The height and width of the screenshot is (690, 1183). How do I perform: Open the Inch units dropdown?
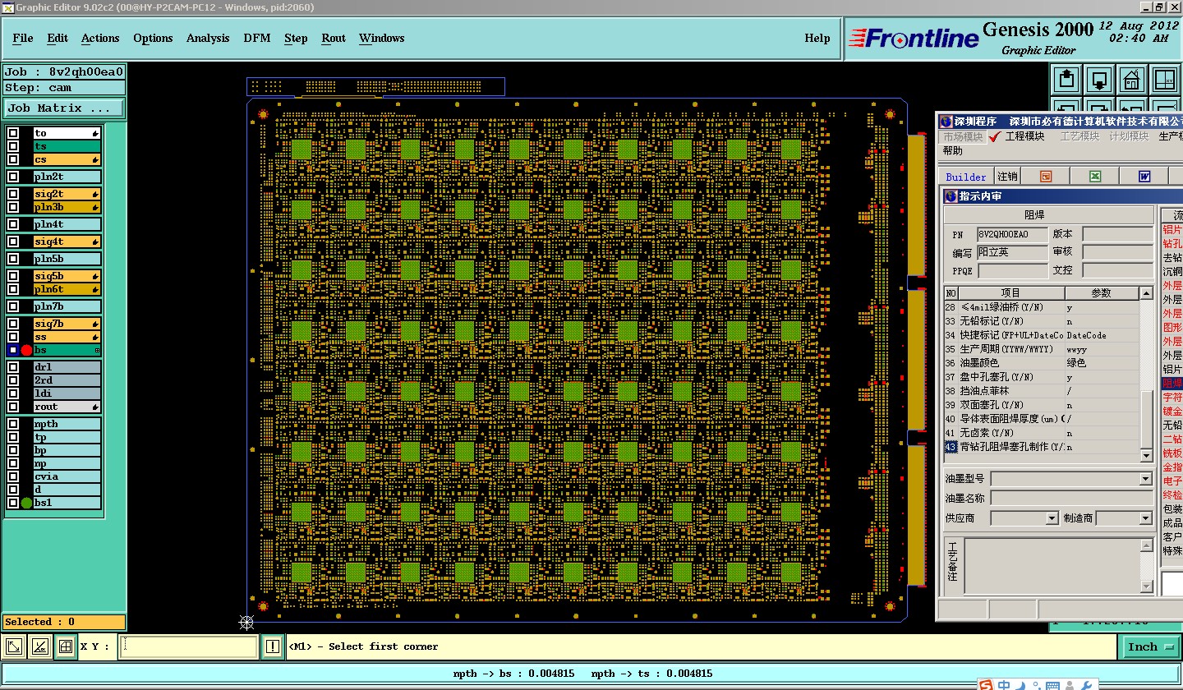click(1149, 646)
